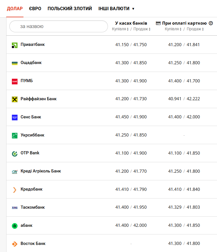Click Креді Агріколь card rate 41.250 / 41.800
The height and width of the screenshot is (252, 217).
[184, 171]
